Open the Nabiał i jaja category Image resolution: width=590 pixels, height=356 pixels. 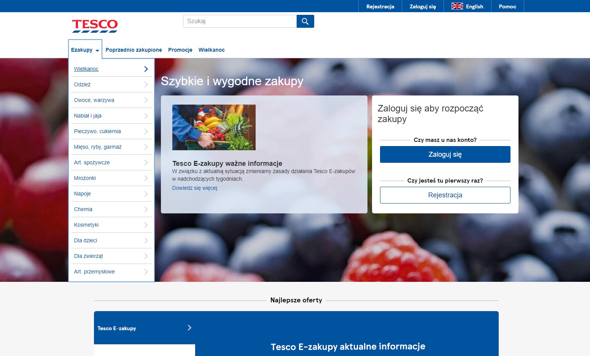point(87,116)
